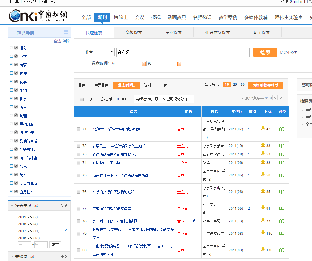Preview article 78 with book icon

(x=281, y=221)
